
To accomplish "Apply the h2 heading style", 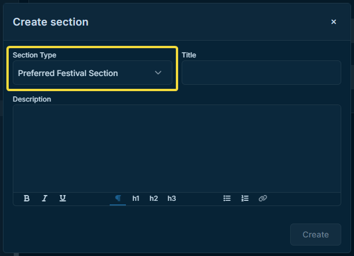I will pyautogui.click(x=154, y=199).
